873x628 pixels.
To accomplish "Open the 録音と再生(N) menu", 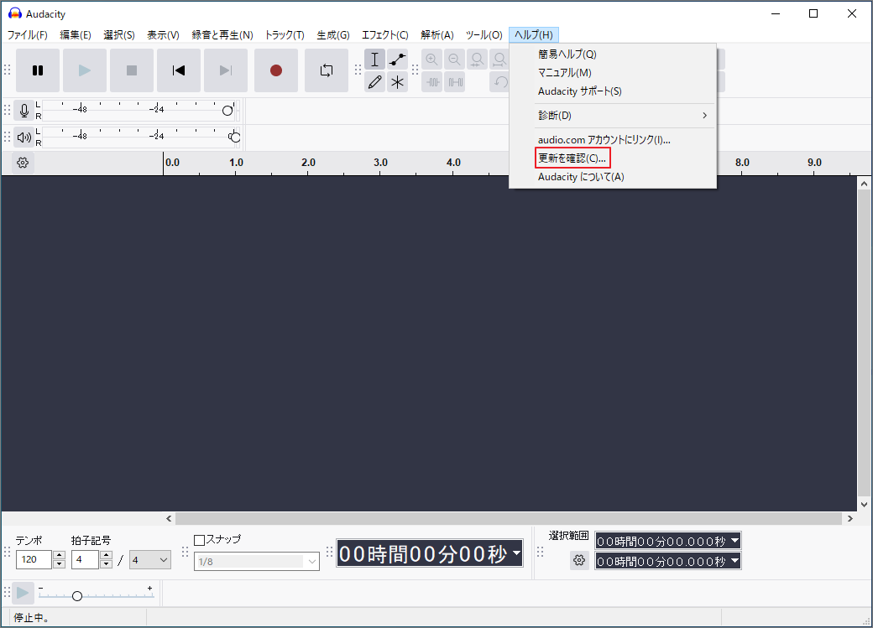I will pos(222,35).
